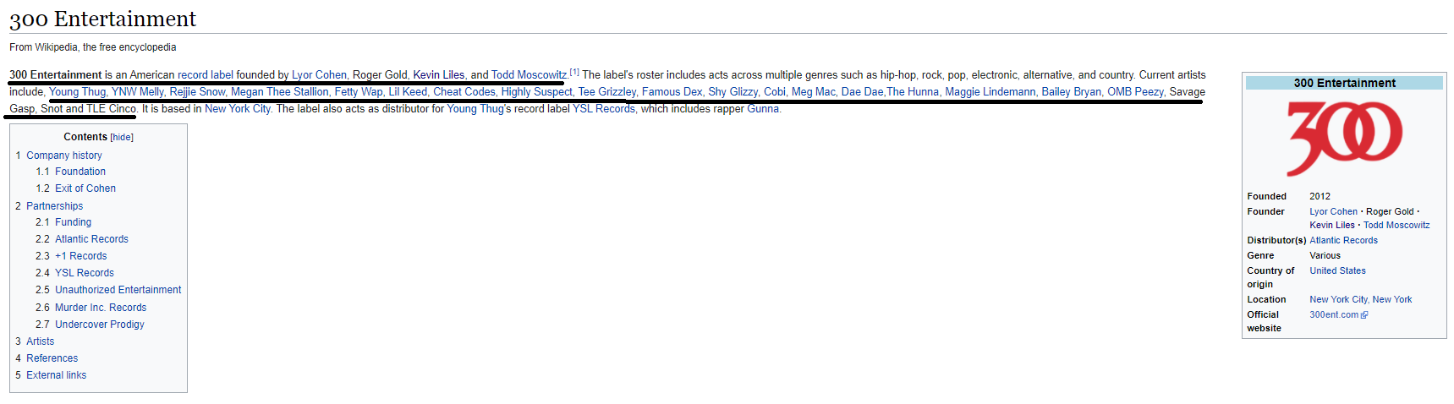Image resolution: width=1454 pixels, height=404 pixels.
Task: Visit the Maggie Lindemann link
Action: 990,92
